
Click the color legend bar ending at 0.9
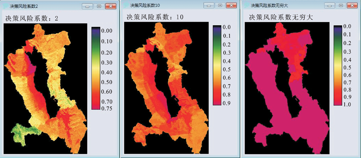217,65
